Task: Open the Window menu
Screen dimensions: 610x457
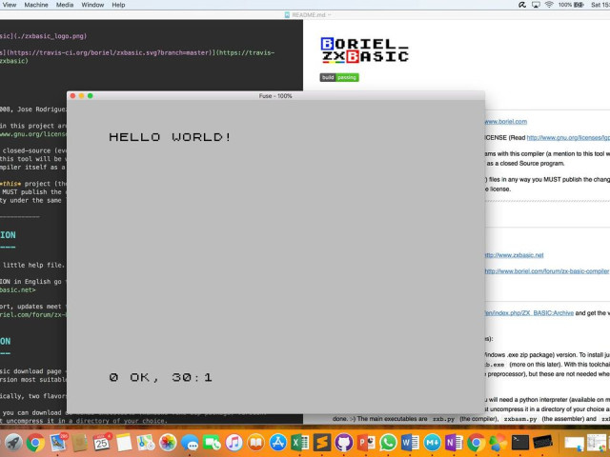Action: pos(93,5)
